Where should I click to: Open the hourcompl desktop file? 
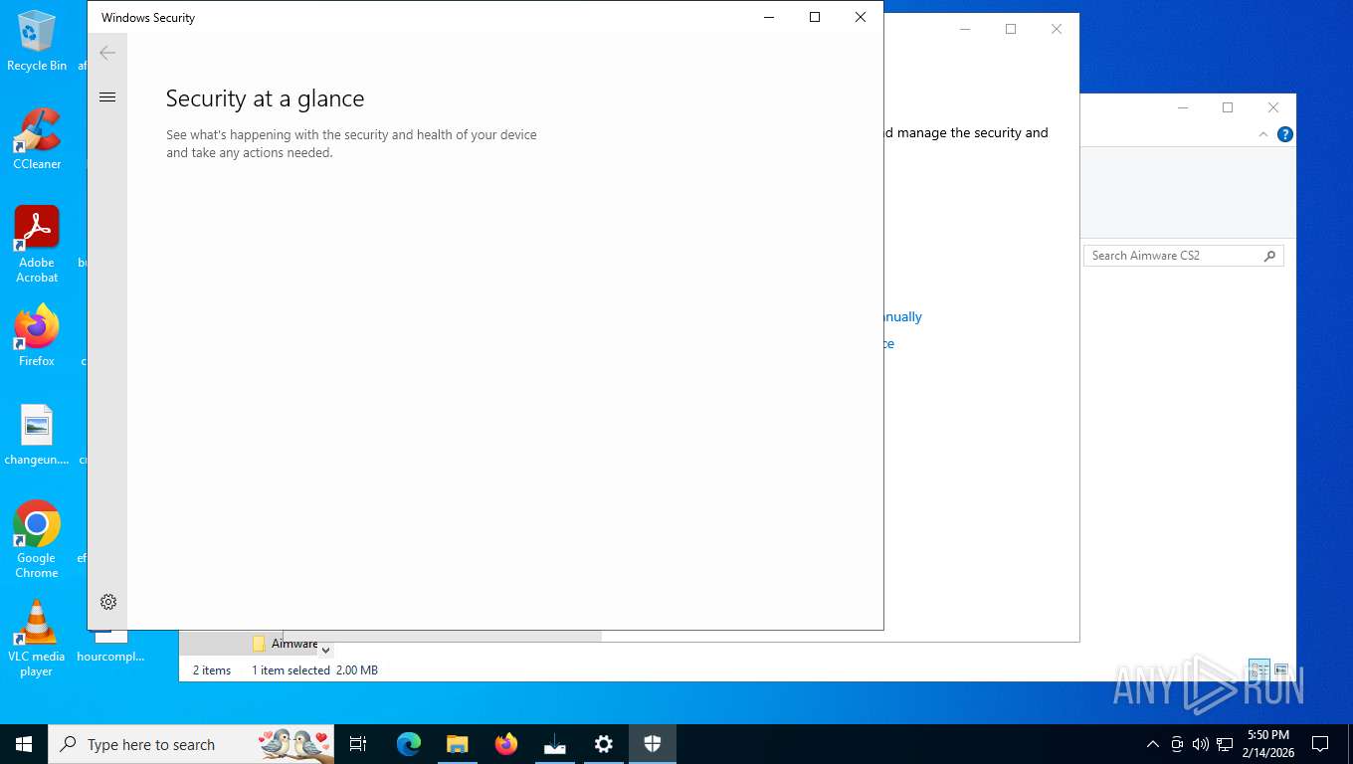tap(110, 647)
